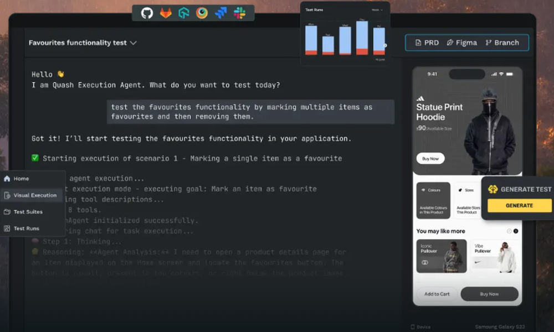
Task: Open the Jira integration icon
Action: [x=220, y=12]
